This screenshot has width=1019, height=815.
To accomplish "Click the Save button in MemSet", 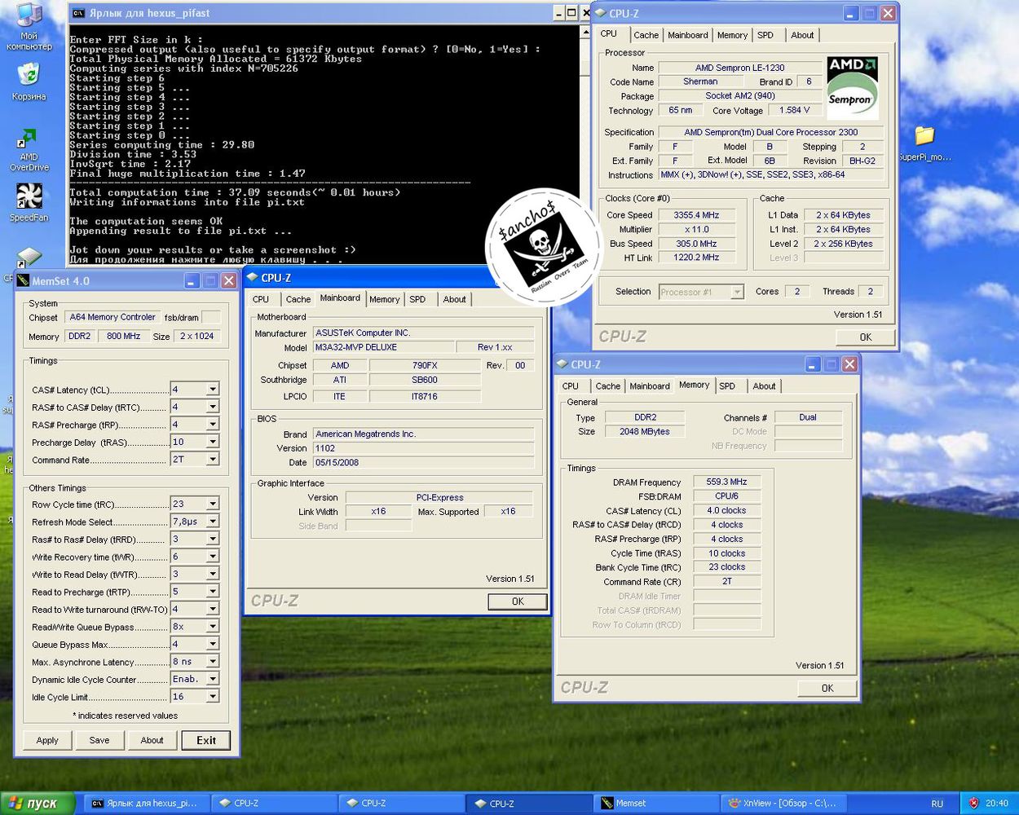I will click(x=99, y=740).
